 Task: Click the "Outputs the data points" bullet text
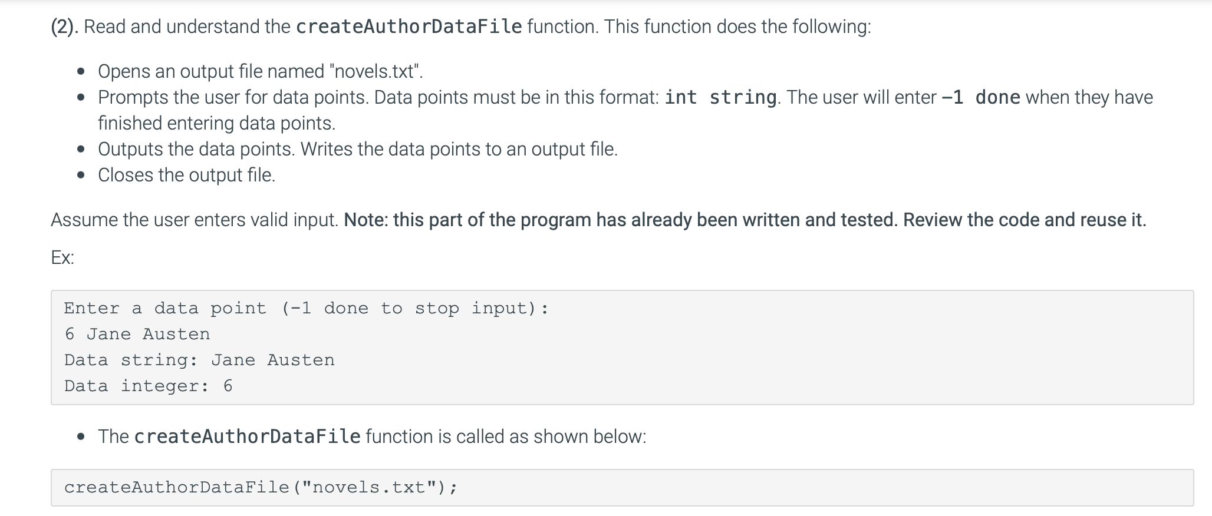[195, 149]
